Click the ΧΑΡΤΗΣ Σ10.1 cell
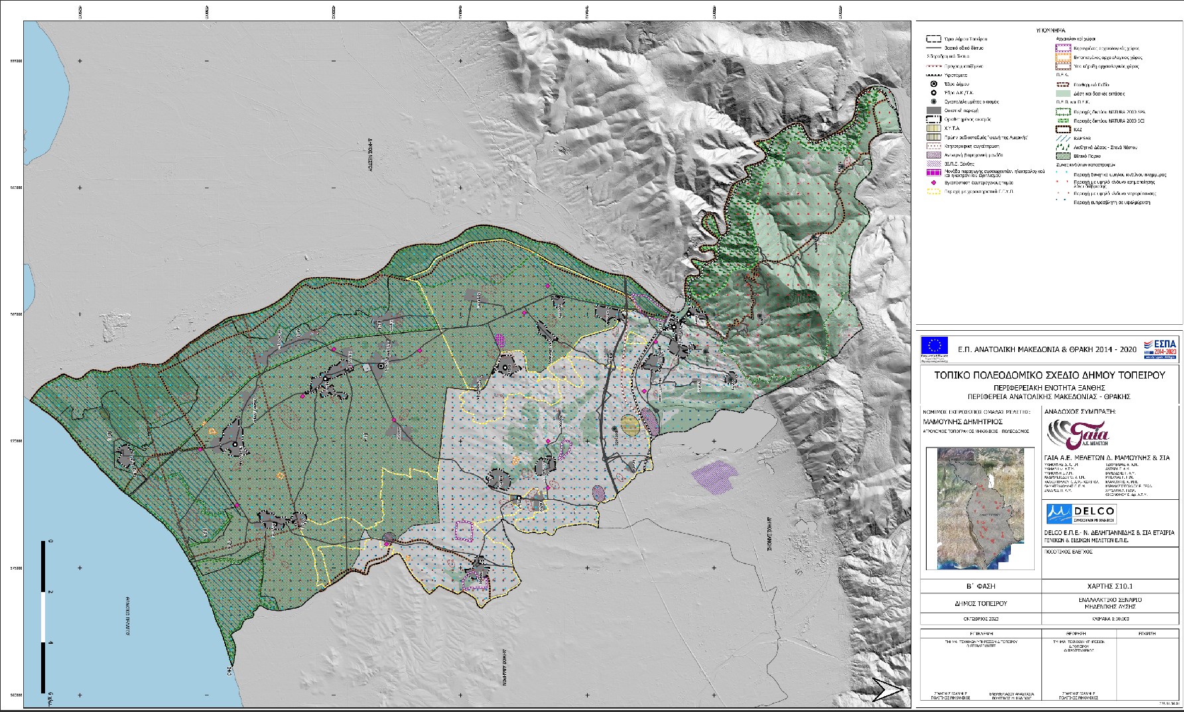 [1110, 587]
